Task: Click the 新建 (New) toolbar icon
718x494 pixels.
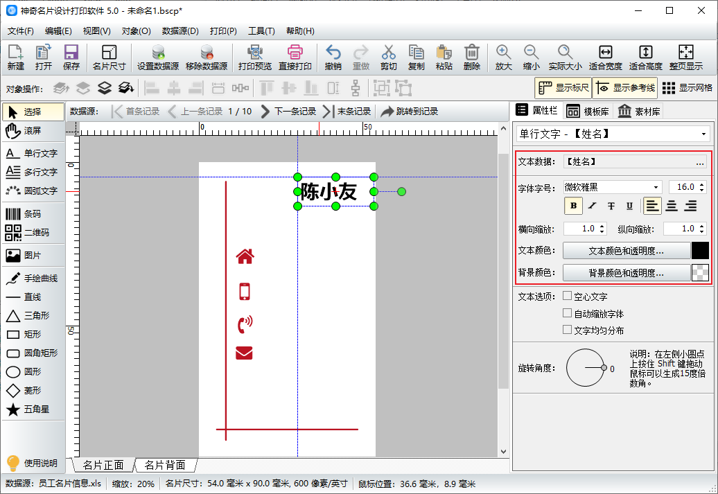Action: click(x=15, y=58)
